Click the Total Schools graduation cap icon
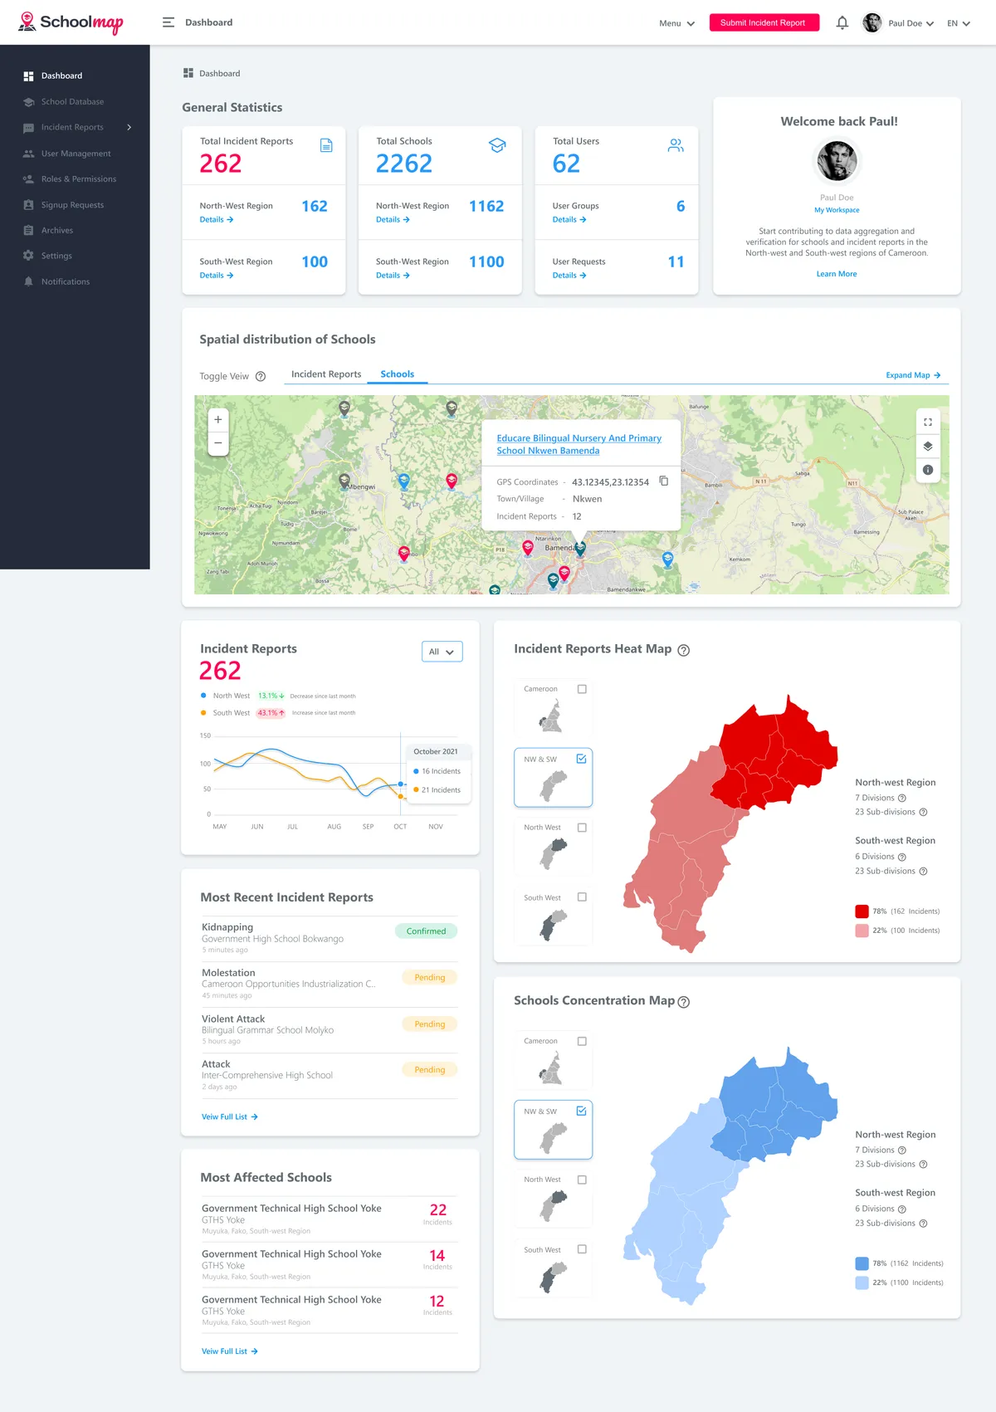The image size is (996, 1412). [497, 145]
